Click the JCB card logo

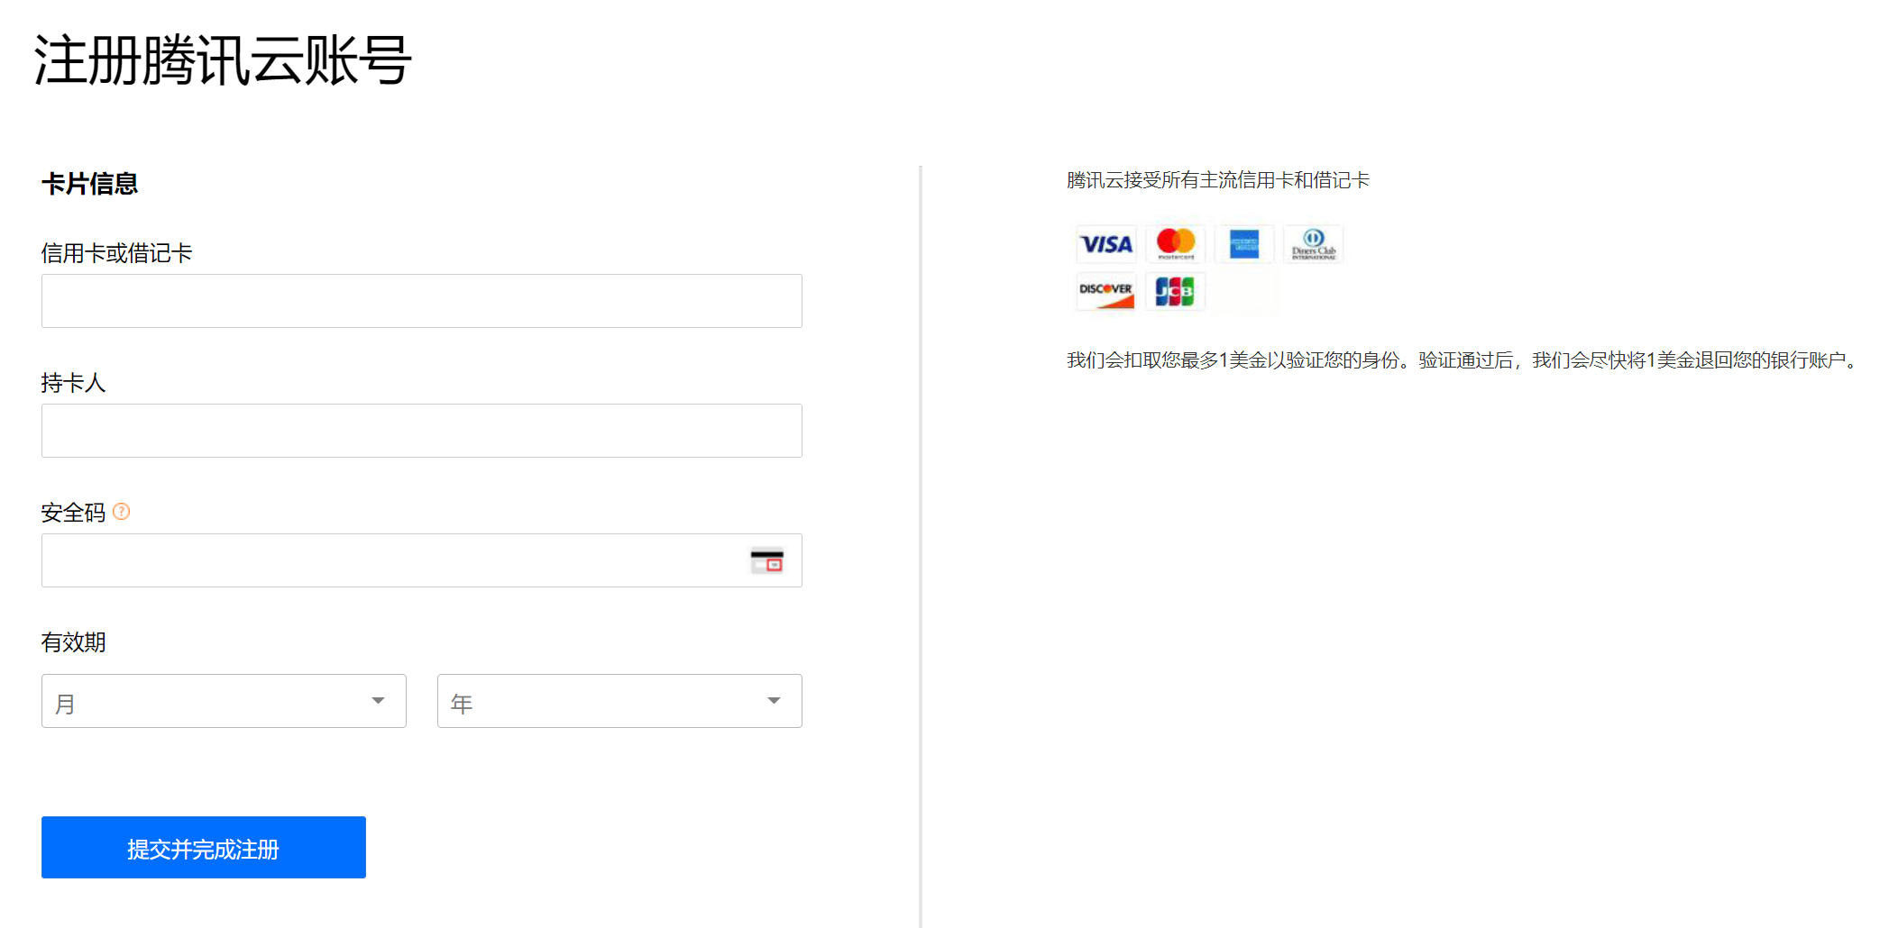click(x=1176, y=292)
